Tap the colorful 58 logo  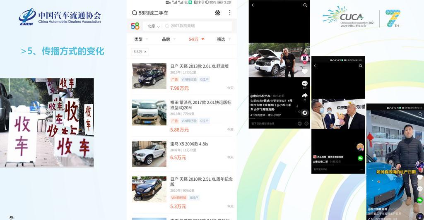[135, 26]
